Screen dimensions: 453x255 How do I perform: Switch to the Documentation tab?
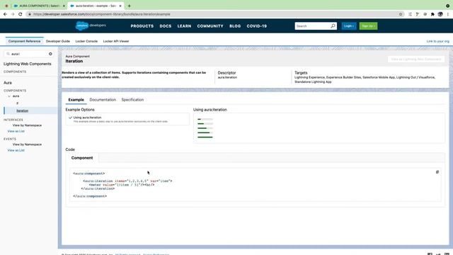click(103, 100)
